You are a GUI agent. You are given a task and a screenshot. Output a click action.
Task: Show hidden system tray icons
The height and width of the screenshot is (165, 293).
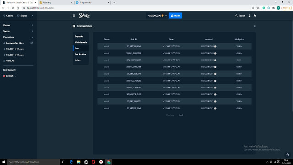pyautogui.click(x=267, y=162)
